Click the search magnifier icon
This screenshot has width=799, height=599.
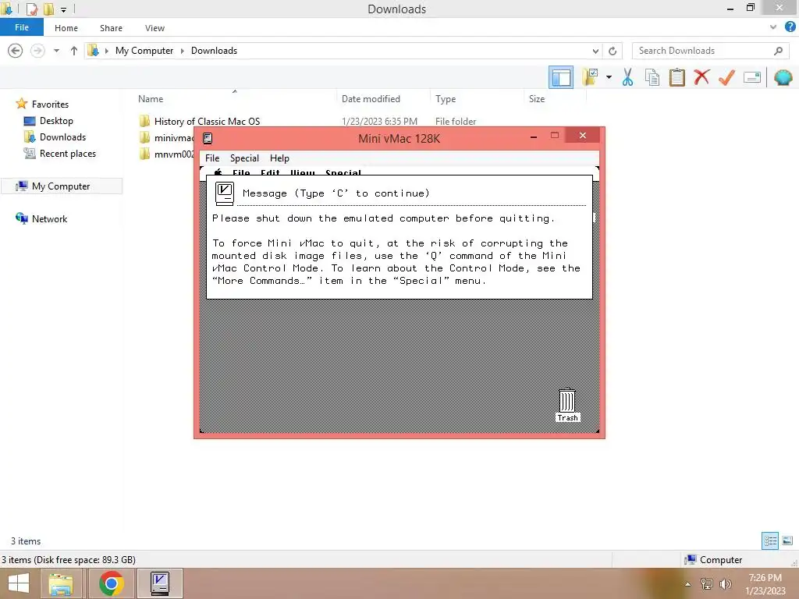point(778,51)
